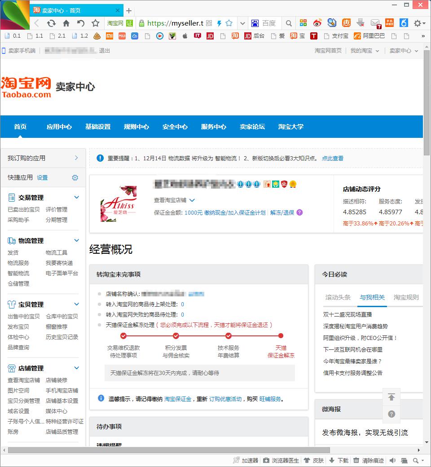
Task: Open the JD bookmark icon next to IT
Action: pos(210,36)
